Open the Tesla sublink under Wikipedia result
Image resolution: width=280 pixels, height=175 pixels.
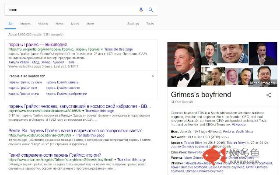[70, 62]
